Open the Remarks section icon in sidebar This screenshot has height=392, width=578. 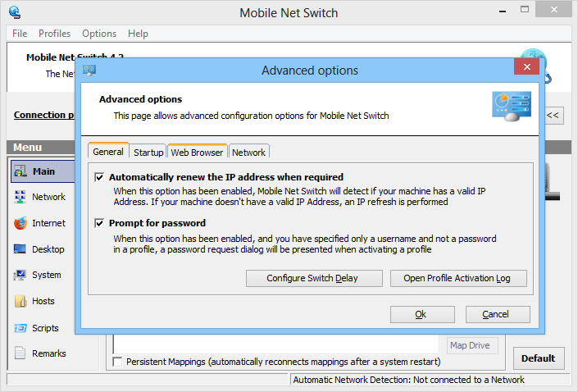pyautogui.click(x=20, y=353)
